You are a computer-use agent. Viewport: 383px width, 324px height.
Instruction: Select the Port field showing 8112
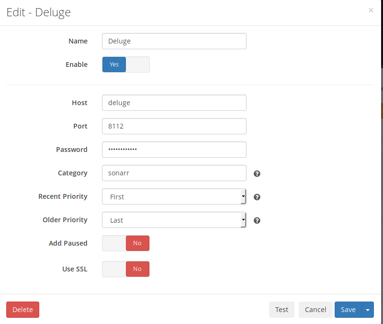pyautogui.click(x=174, y=126)
